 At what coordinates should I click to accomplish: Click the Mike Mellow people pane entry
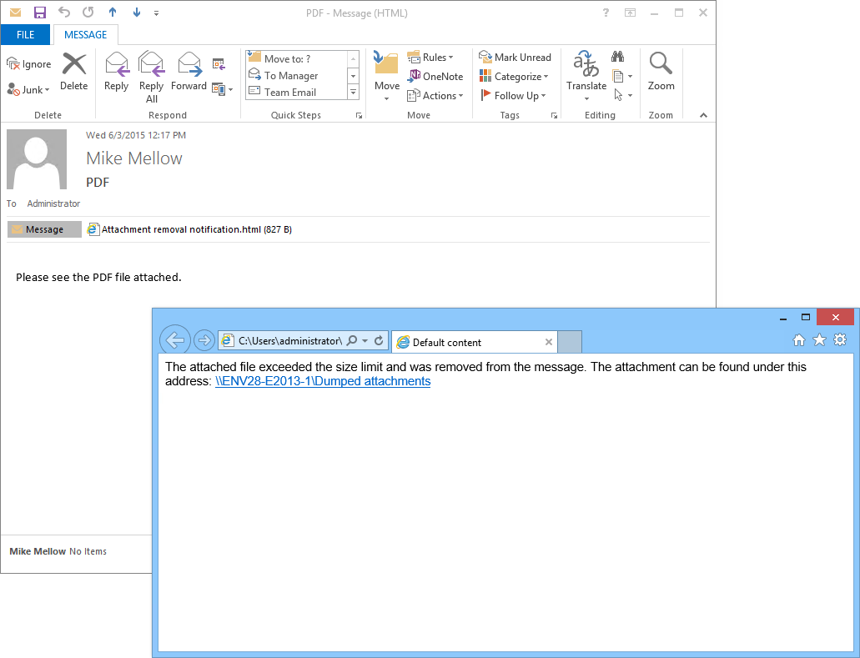point(38,551)
